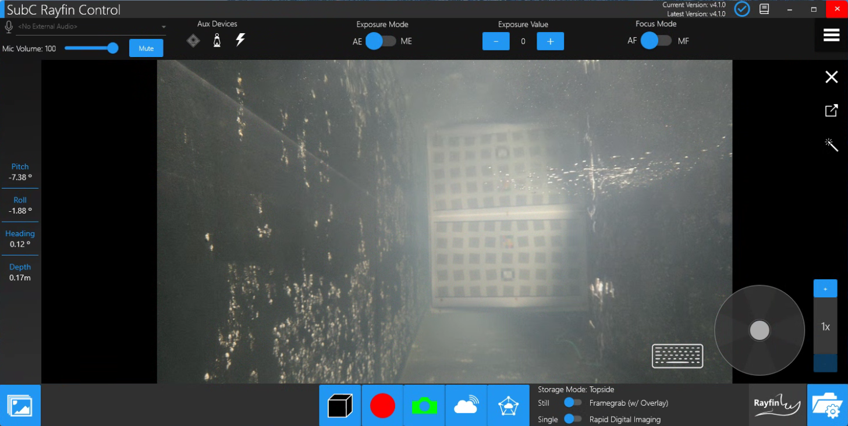Toggle the Still Framegrab switch
848x426 pixels.
tap(573, 403)
